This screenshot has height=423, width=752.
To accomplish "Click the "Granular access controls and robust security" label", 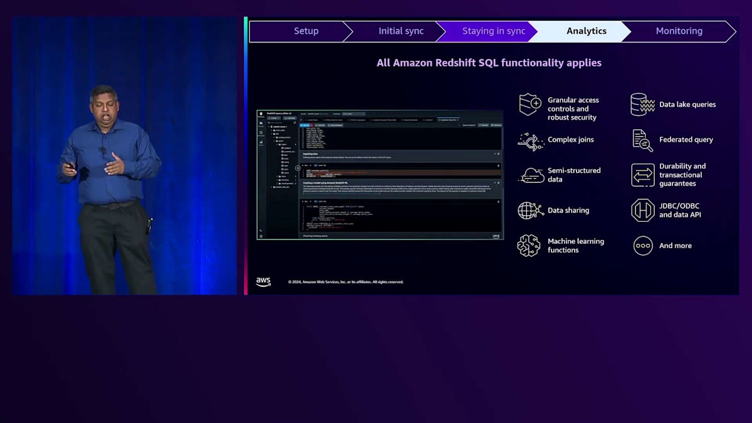I will (x=573, y=108).
